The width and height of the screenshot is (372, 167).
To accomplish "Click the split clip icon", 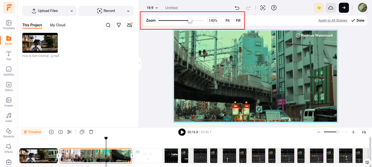I will click(60, 132).
